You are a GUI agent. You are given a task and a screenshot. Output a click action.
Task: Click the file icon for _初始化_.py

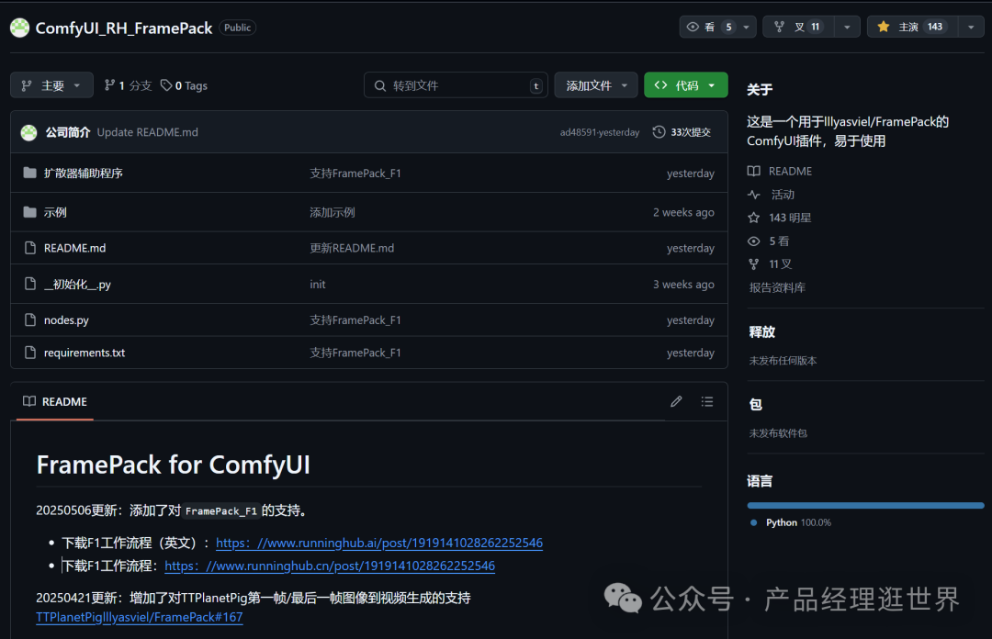coord(29,284)
